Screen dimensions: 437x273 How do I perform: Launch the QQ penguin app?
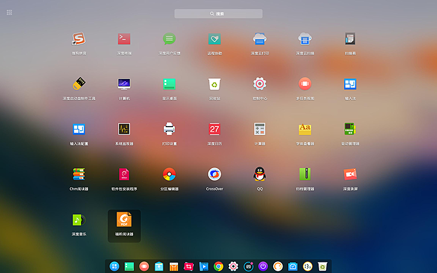pos(260,174)
